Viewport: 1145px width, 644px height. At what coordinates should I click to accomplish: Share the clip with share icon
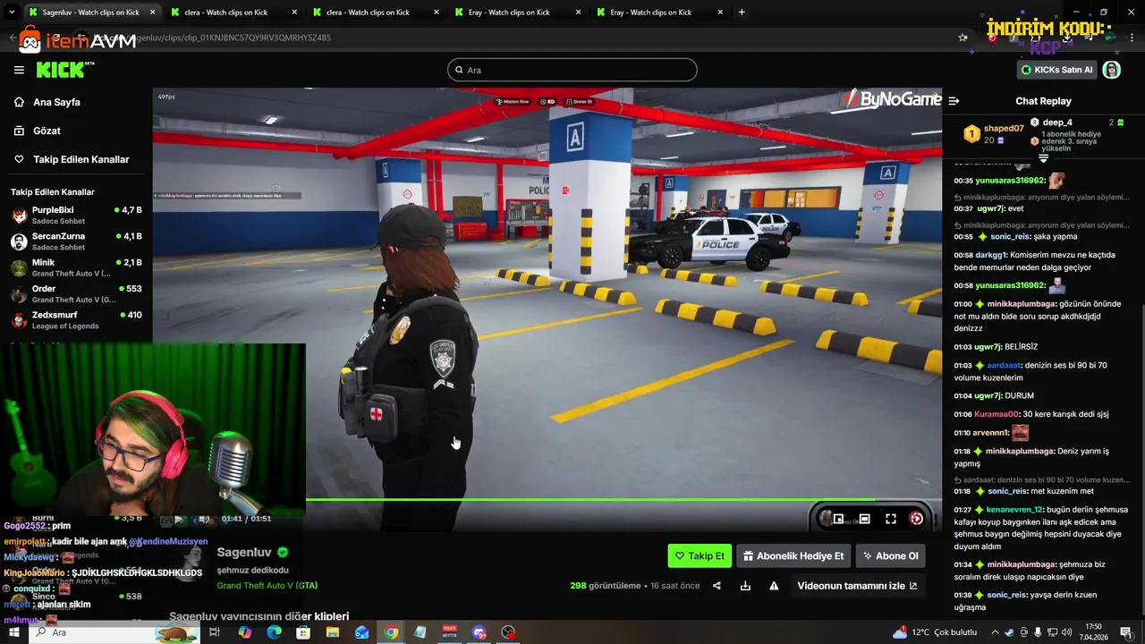click(x=717, y=586)
